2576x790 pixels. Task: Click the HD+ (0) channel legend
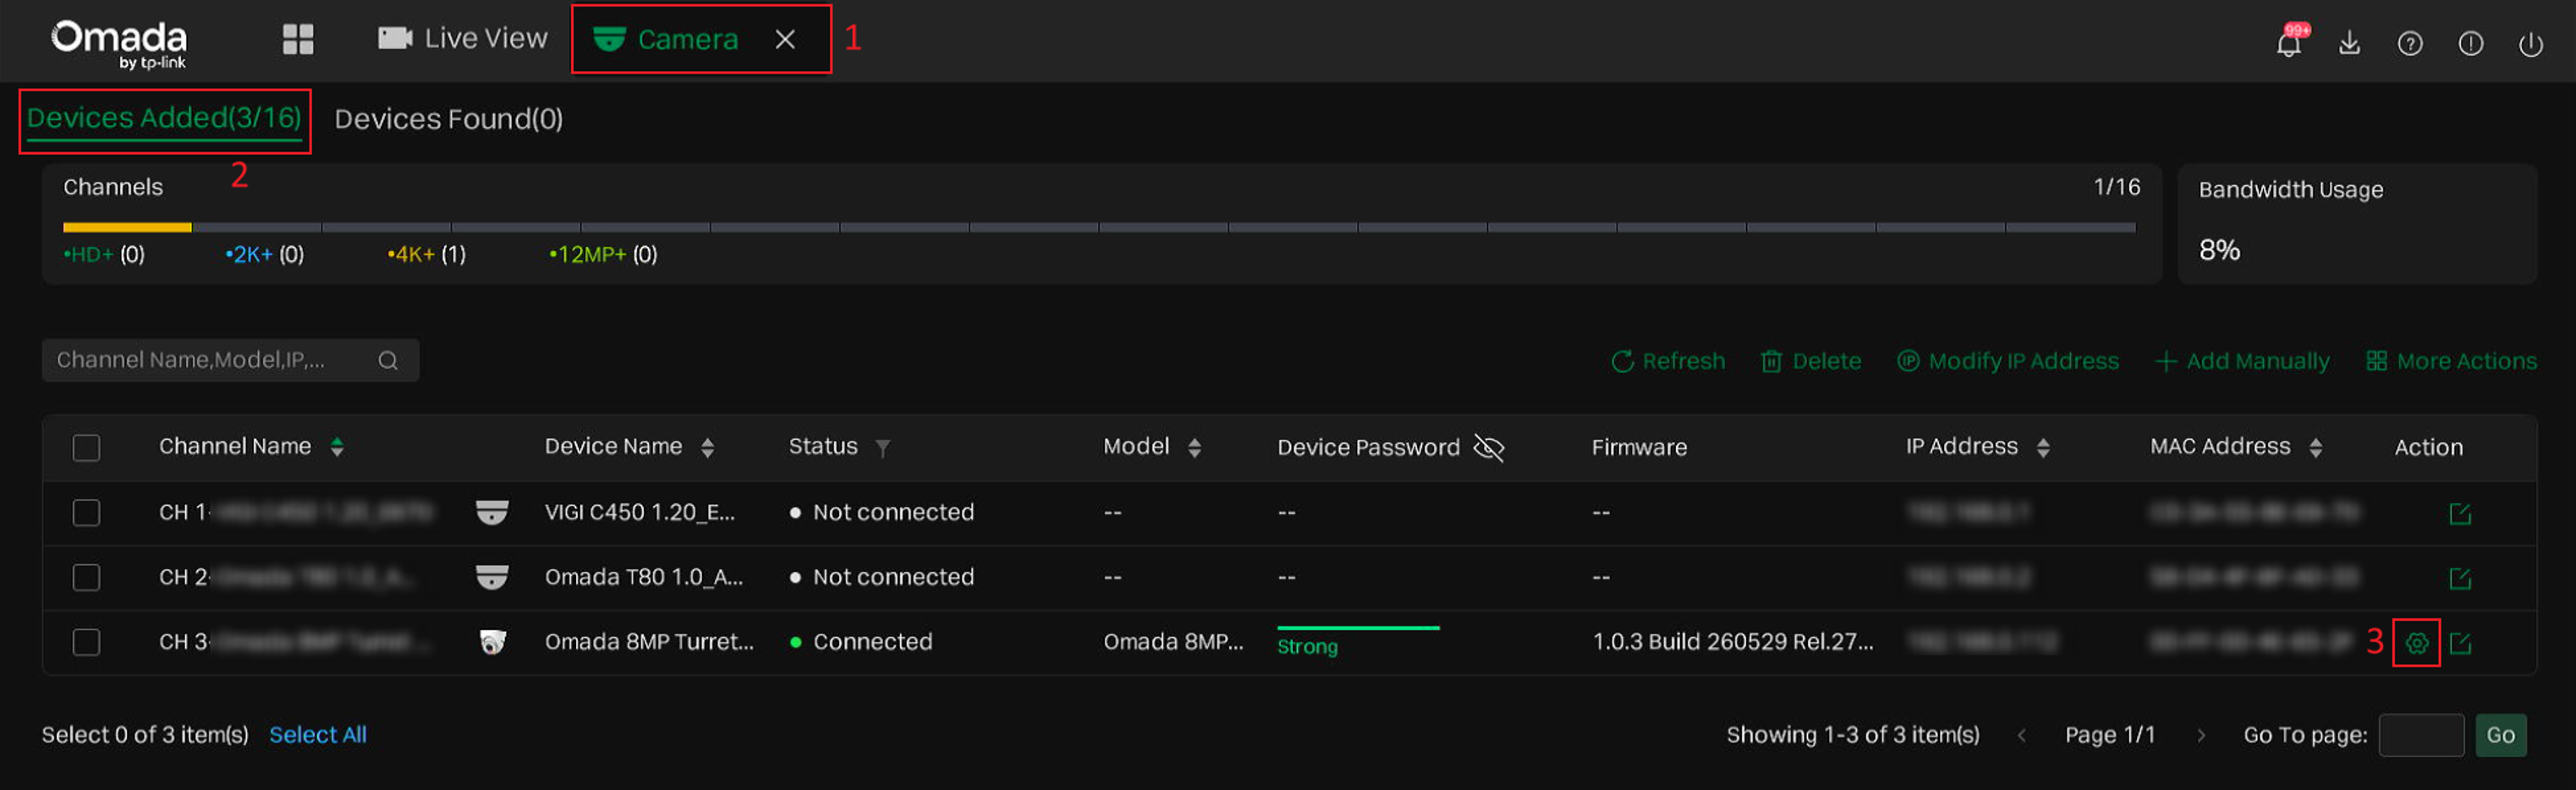pos(104,254)
